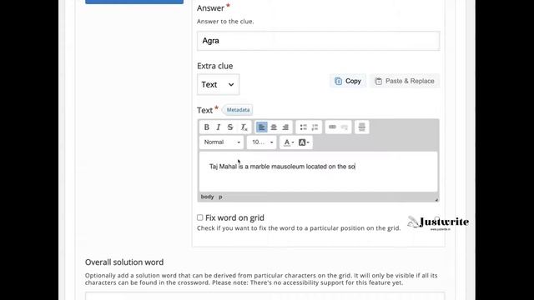Image resolution: width=534 pixels, height=300 pixels.
Task: Apply strikethrough formatting
Action: [230, 127]
